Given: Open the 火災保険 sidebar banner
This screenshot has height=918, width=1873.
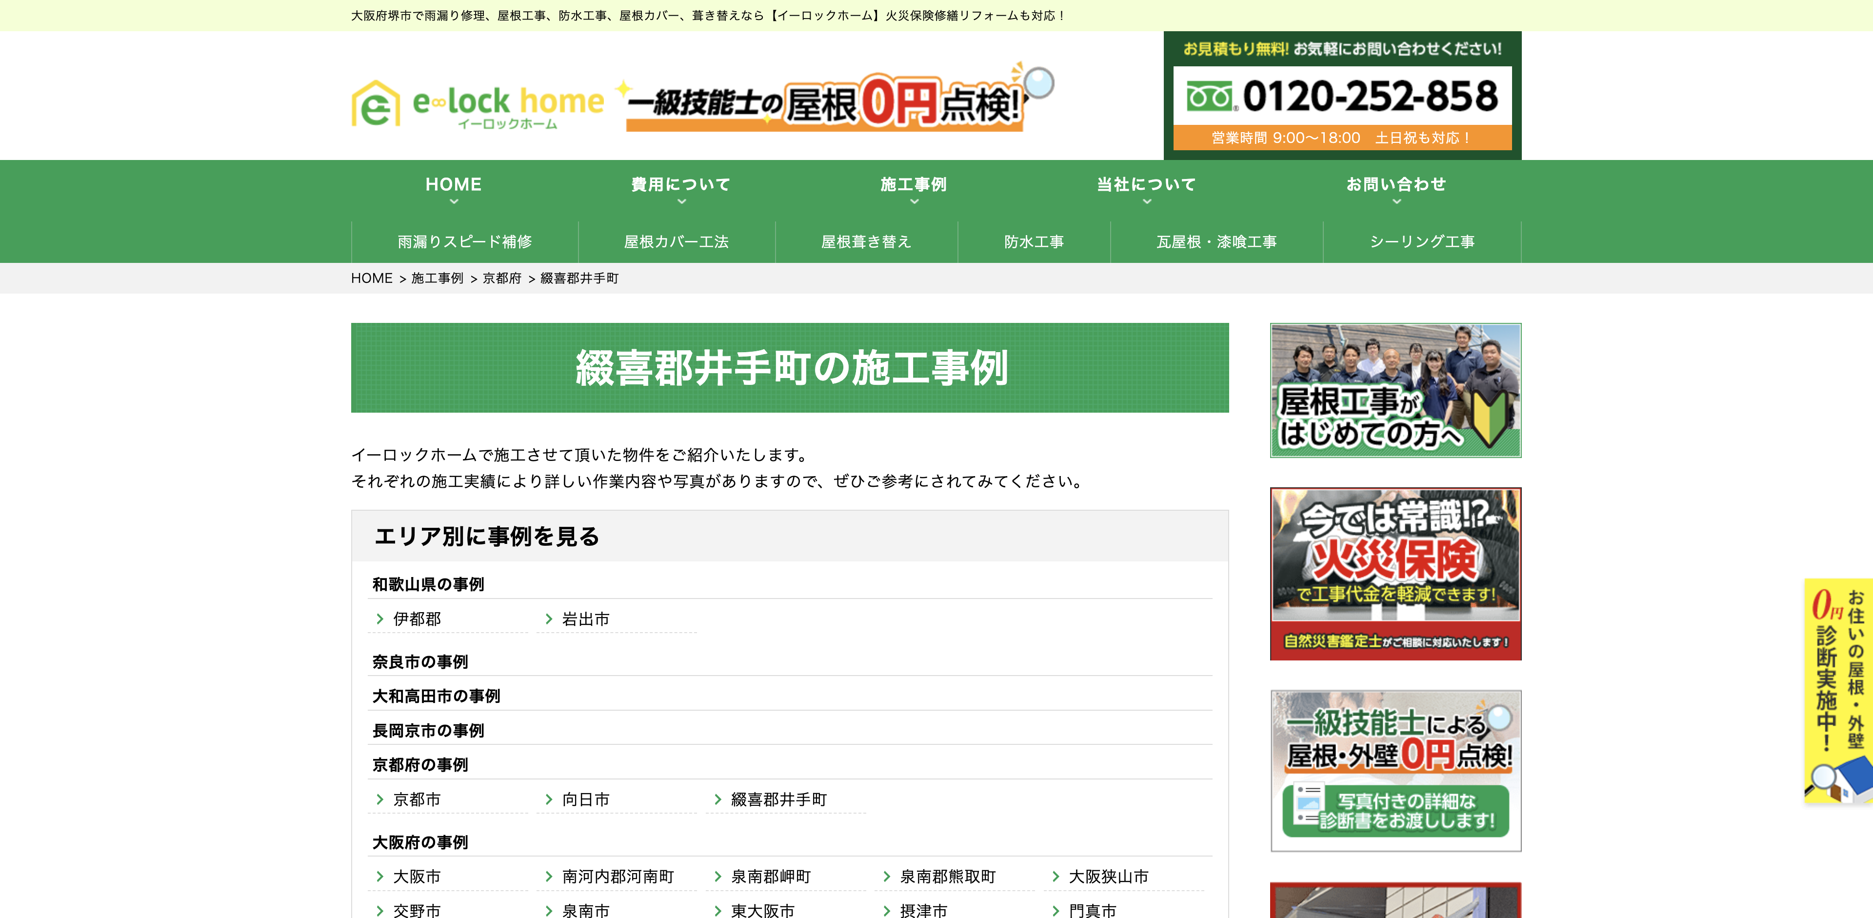Looking at the screenshot, I should tap(1395, 574).
